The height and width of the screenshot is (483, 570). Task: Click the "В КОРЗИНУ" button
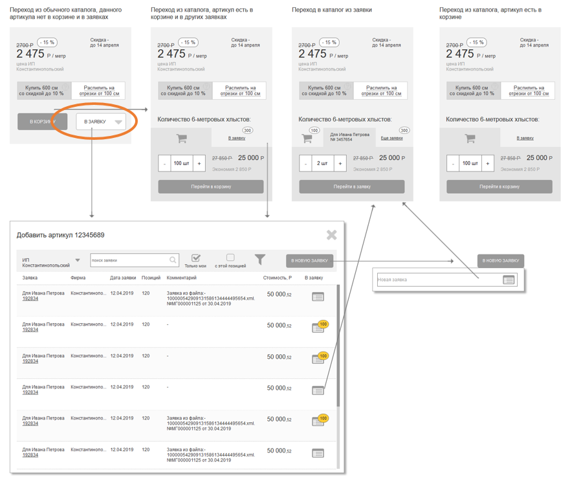tap(42, 122)
